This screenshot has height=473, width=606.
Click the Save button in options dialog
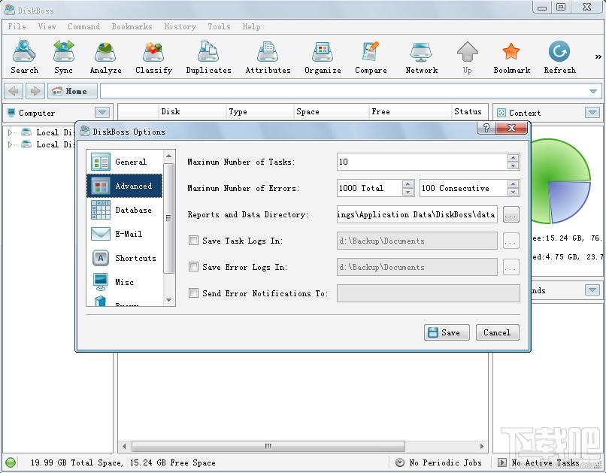[447, 332]
